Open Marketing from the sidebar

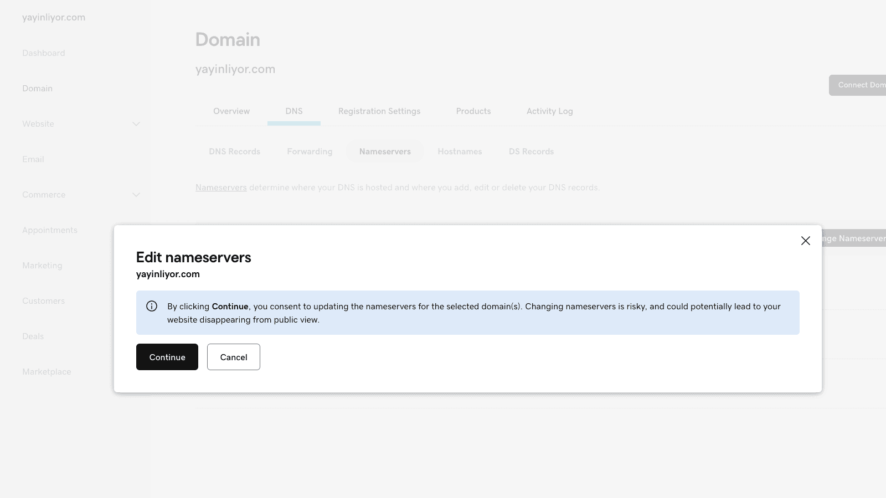point(42,266)
